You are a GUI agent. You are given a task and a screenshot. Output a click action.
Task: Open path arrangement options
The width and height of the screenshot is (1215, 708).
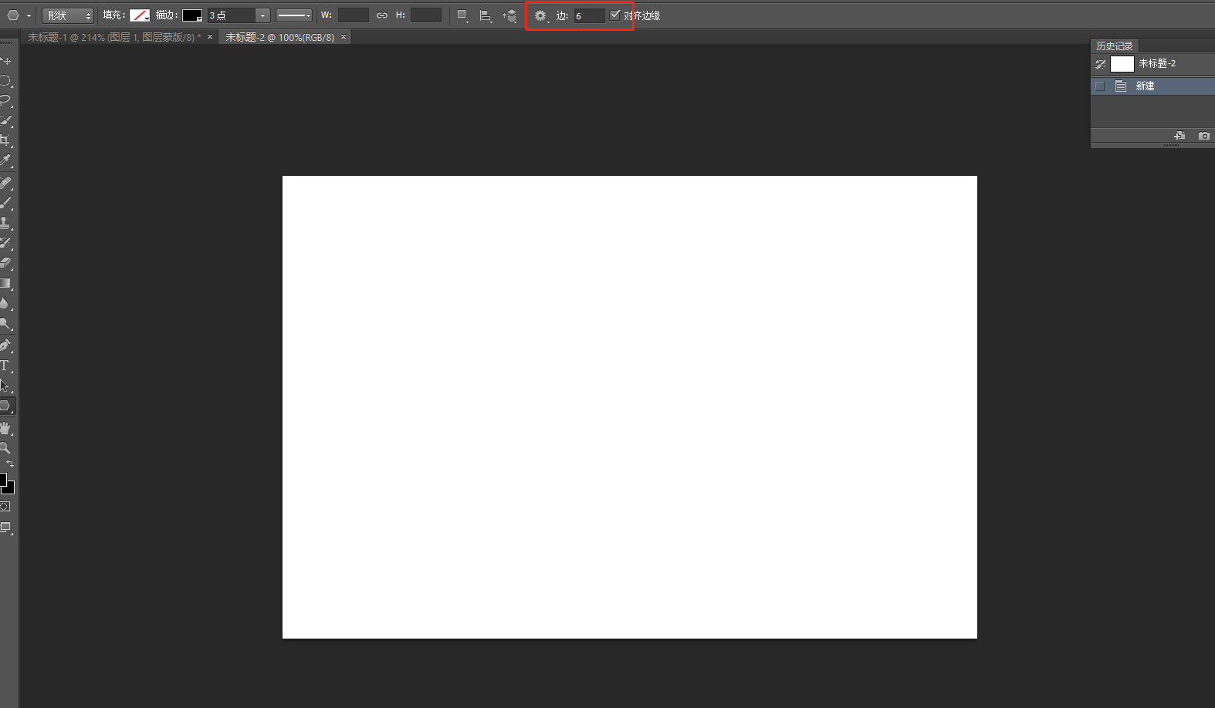coord(509,15)
